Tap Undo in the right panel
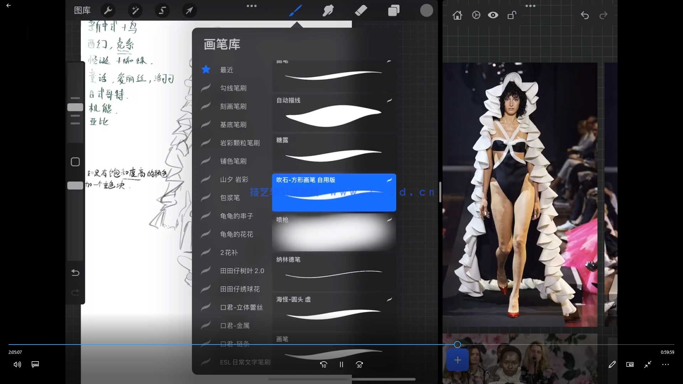Viewport: 683px width, 384px height. click(585, 15)
